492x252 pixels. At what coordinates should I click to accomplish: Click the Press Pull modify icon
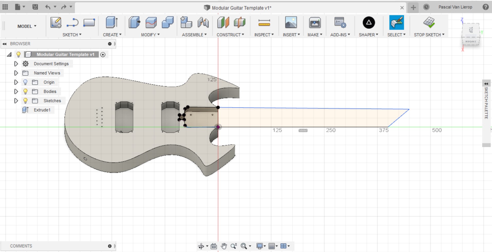pyautogui.click(x=134, y=23)
